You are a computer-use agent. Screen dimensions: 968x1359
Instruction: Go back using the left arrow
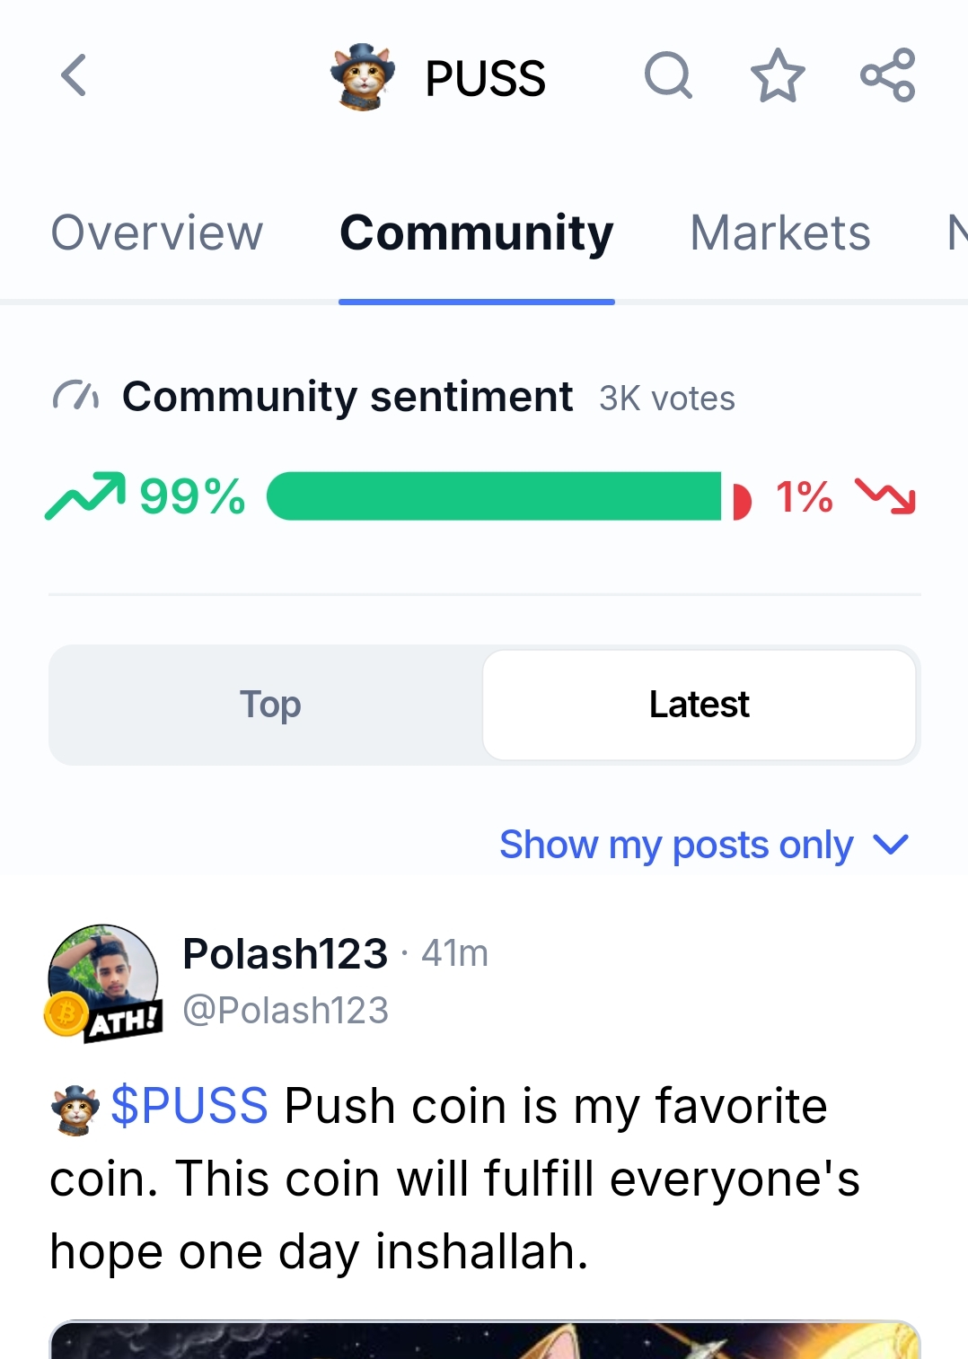[74, 75]
